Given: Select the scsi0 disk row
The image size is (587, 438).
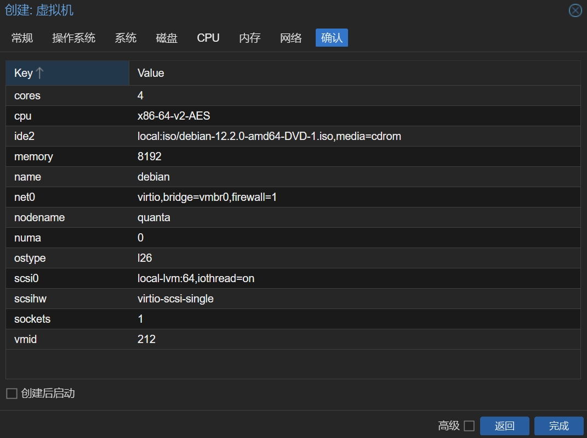Looking at the screenshot, I should point(293,278).
